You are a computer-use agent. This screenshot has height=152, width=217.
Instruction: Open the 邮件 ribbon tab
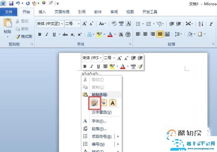click(98, 12)
